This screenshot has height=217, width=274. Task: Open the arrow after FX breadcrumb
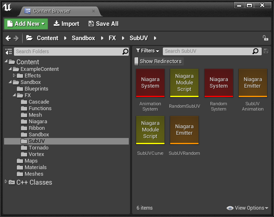click(x=123, y=38)
